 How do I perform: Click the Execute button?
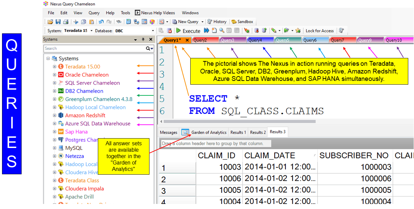coord(188,31)
